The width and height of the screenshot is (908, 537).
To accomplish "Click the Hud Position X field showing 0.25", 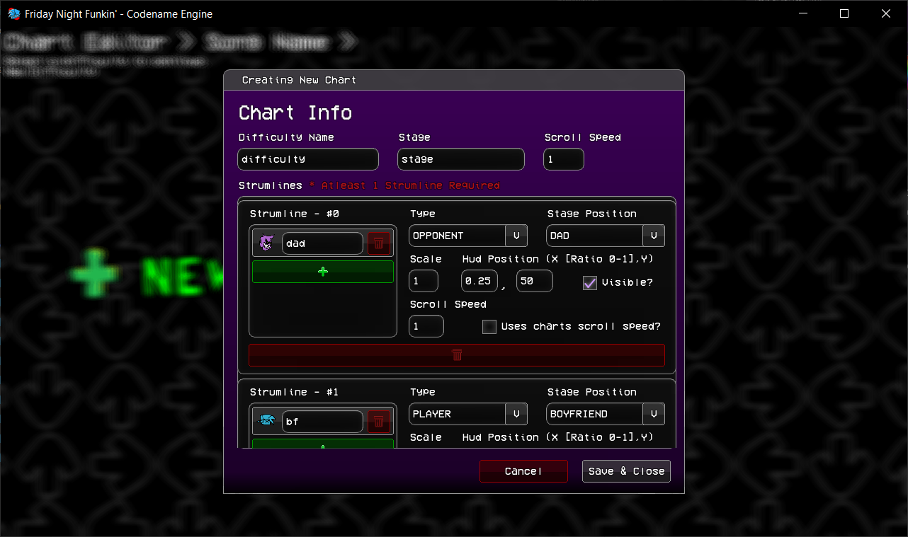I will (x=479, y=280).
